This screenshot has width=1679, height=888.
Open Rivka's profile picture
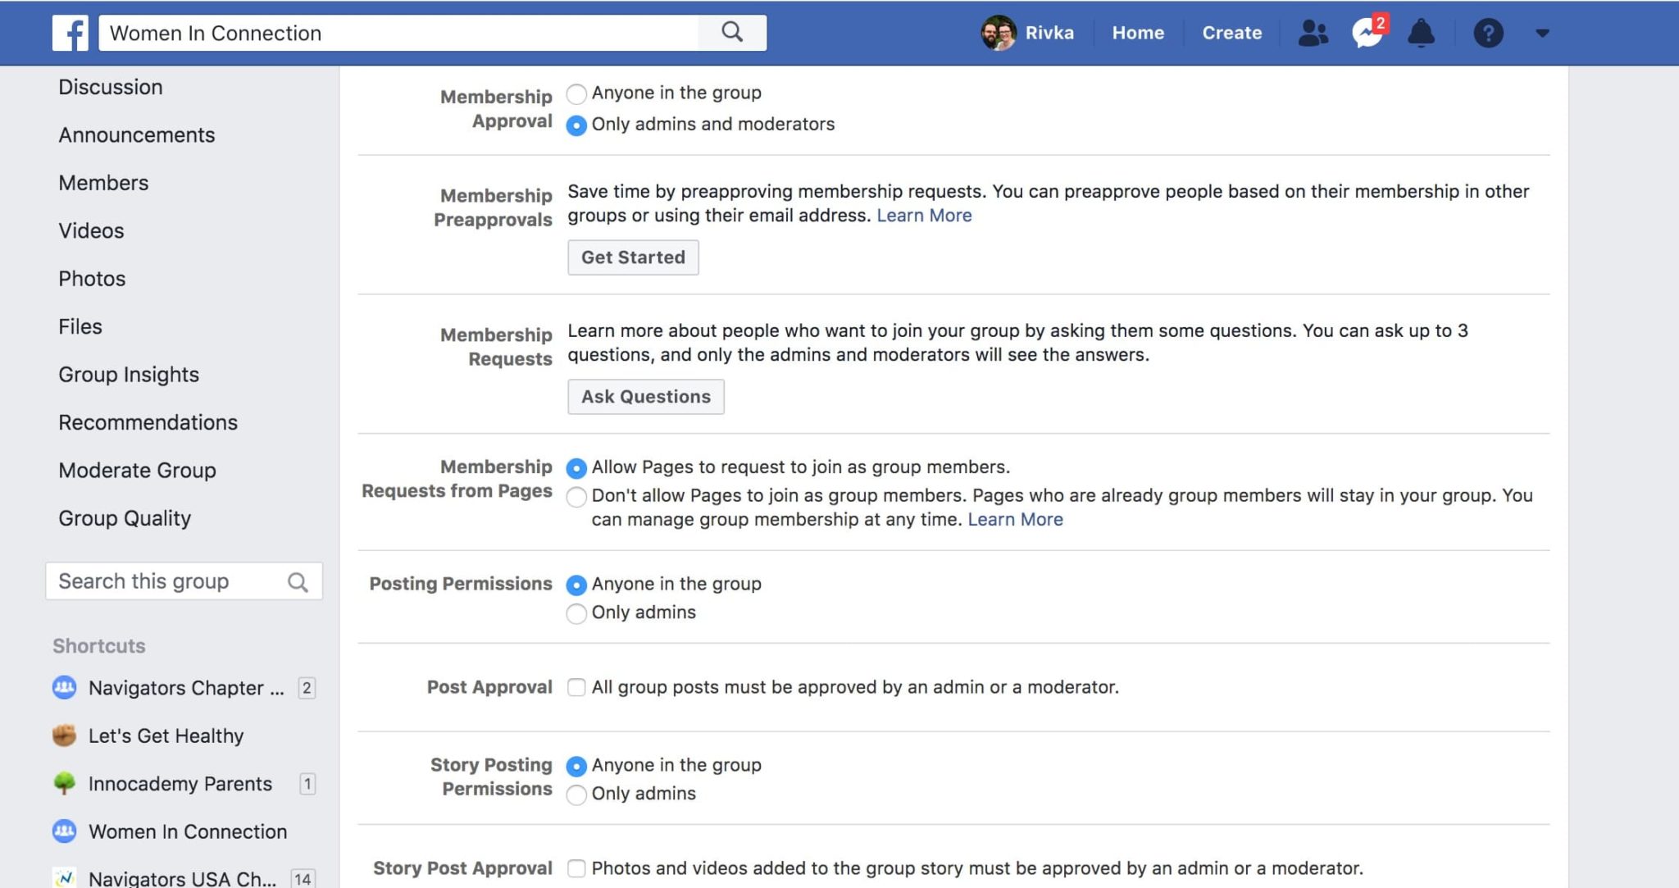(999, 33)
